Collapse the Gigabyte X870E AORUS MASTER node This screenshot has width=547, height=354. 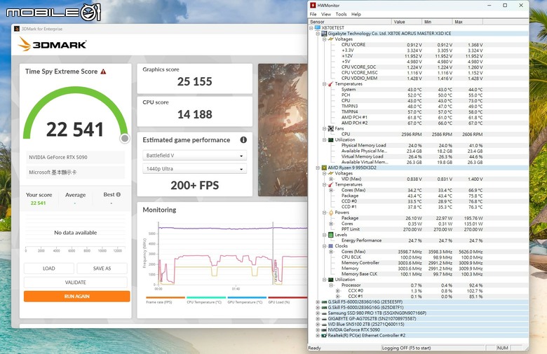318,34
